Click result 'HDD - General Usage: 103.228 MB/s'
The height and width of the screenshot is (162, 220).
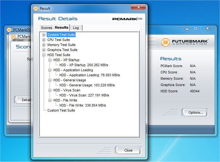coord(87,85)
